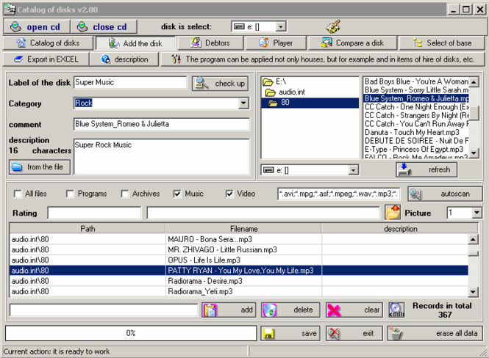This screenshot has width=489, height=358.
Task: Switch to the Debtors tab
Action: (210, 43)
